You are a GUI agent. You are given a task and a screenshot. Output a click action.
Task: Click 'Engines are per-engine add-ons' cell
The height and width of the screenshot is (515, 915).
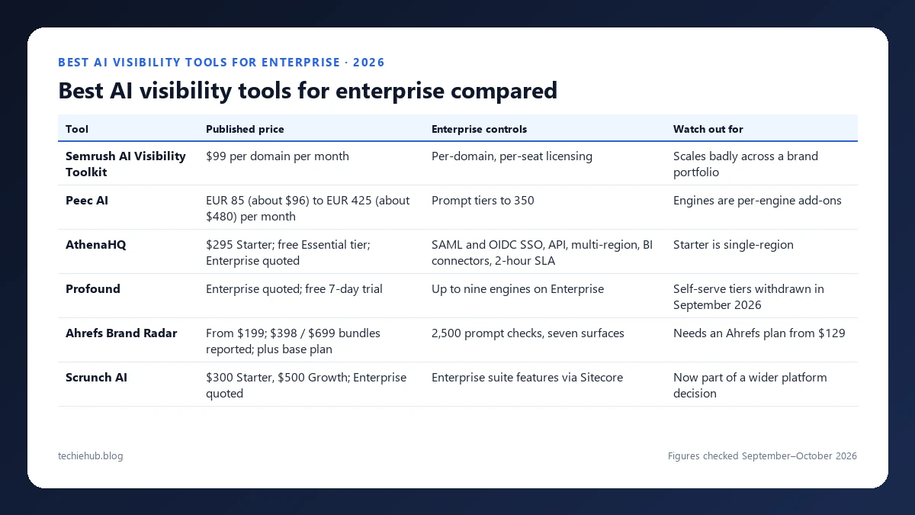coord(757,201)
